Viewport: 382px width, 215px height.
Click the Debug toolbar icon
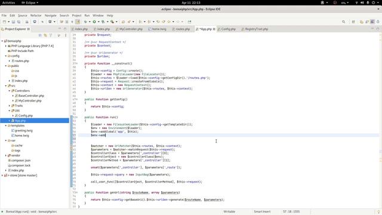[85, 21]
